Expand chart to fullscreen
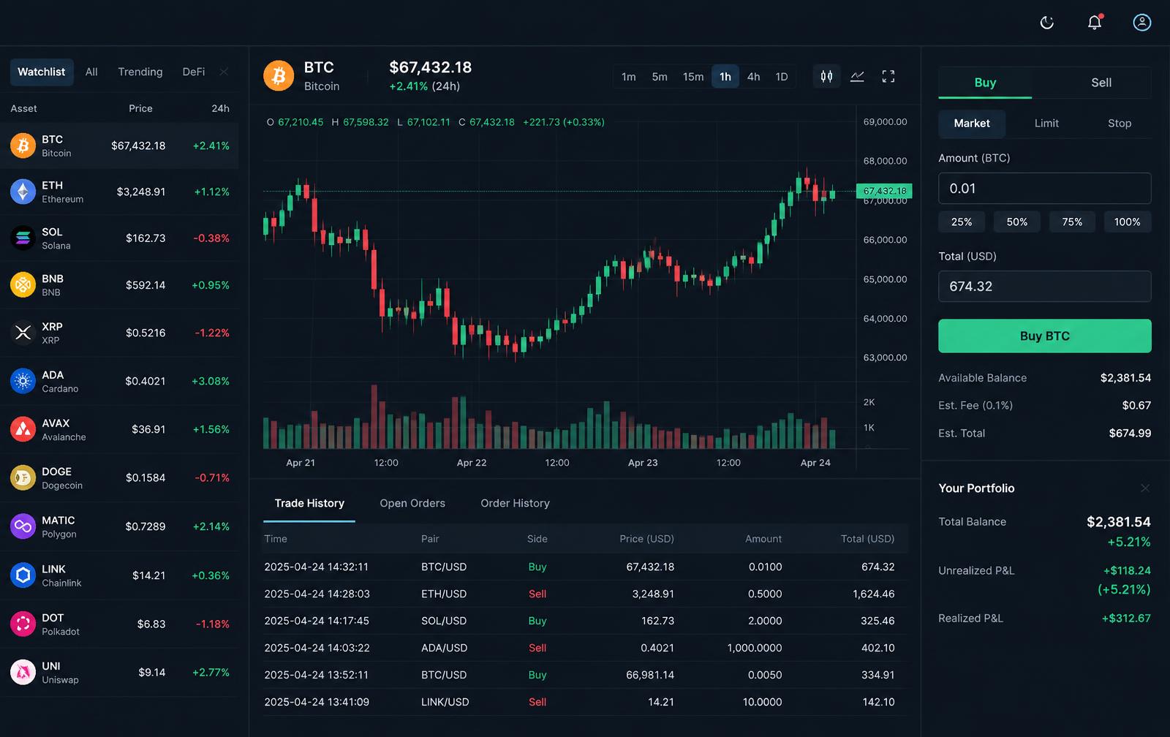Image resolution: width=1170 pixels, height=737 pixels. coord(888,76)
